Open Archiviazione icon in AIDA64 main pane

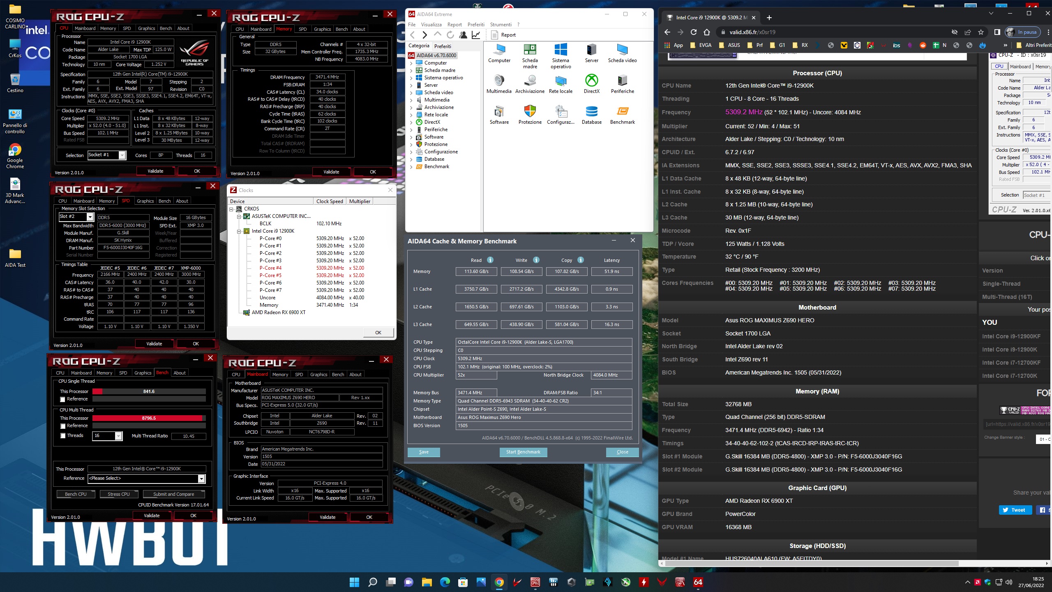[x=530, y=84]
